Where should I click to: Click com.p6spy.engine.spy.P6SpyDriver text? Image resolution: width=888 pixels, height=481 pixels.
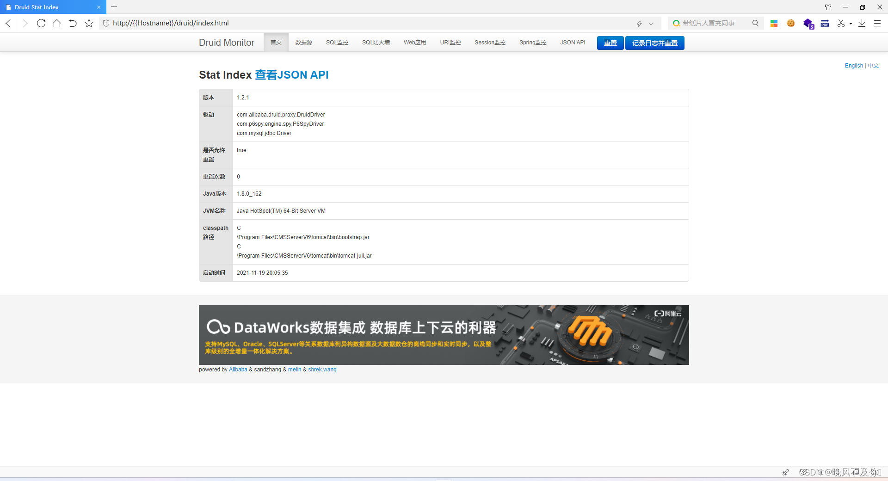[280, 124]
